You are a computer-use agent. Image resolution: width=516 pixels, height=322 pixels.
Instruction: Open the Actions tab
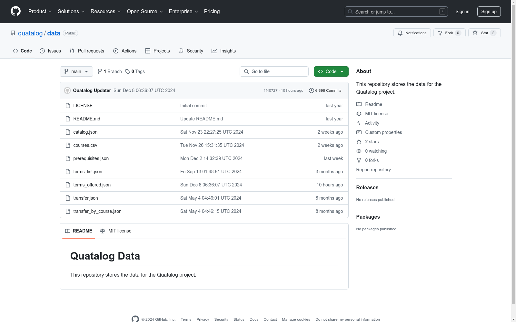(125, 51)
